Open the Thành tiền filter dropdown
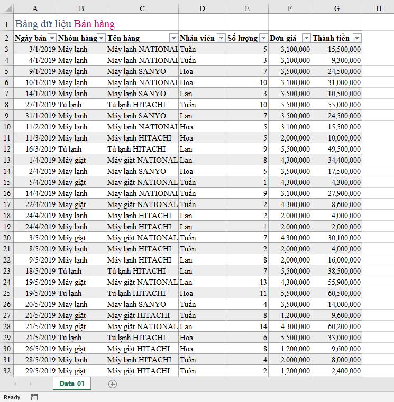This screenshot has height=402, width=394. click(357, 38)
